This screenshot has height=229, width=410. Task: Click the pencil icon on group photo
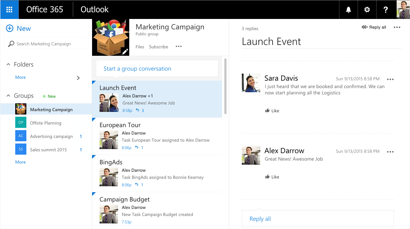click(x=125, y=52)
